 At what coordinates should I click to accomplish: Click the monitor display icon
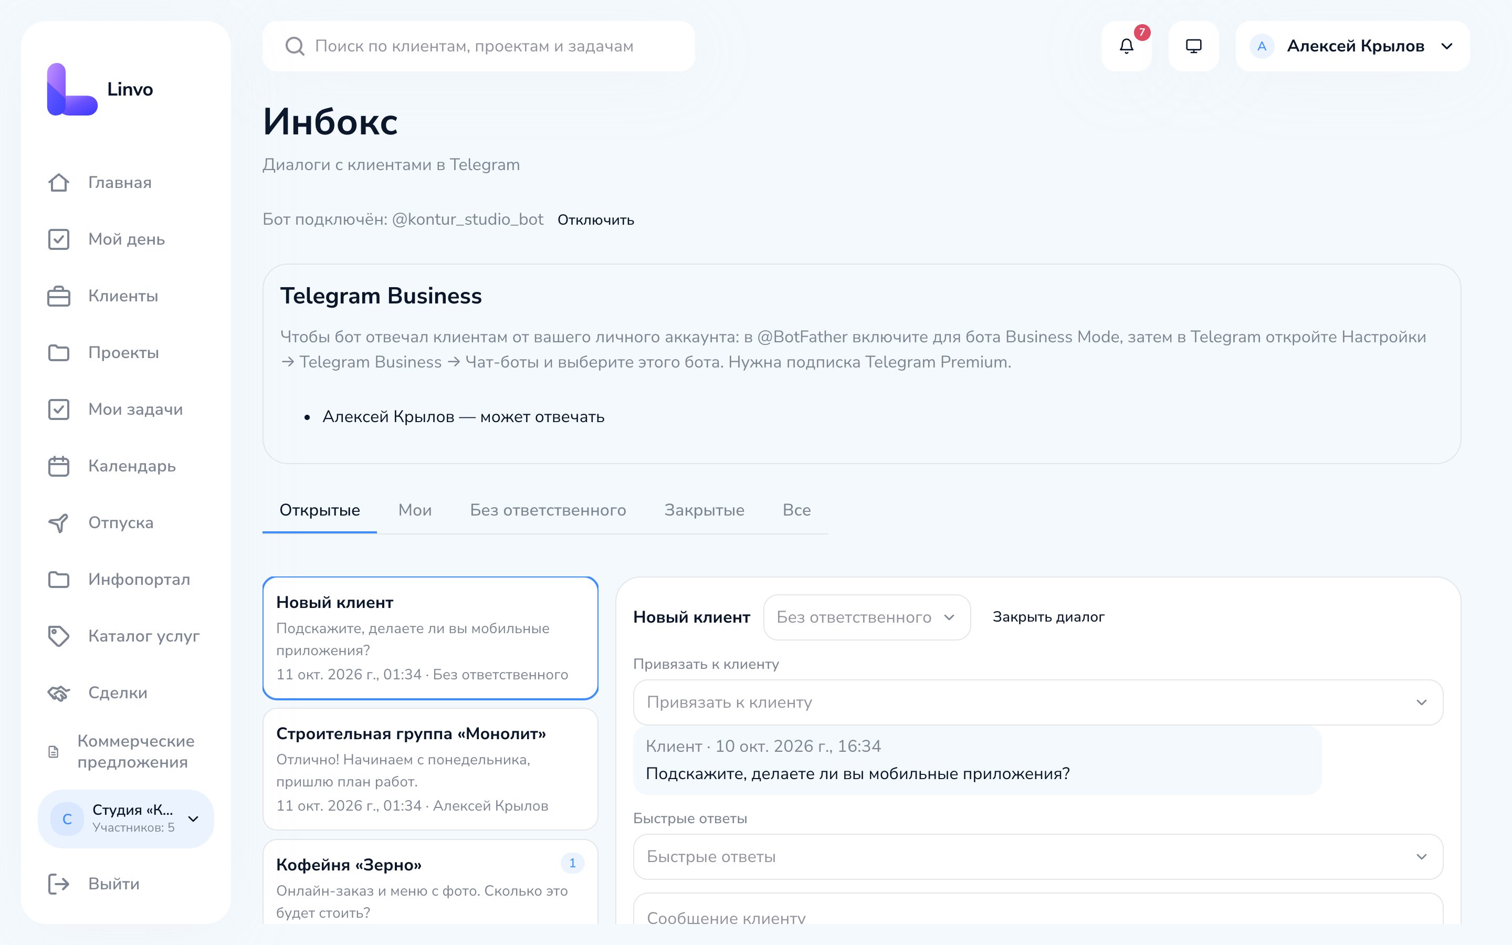pyautogui.click(x=1193, y=46)
